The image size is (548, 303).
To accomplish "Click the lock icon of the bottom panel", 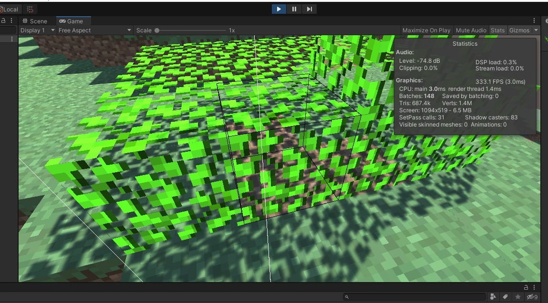I will pos(526,287).
